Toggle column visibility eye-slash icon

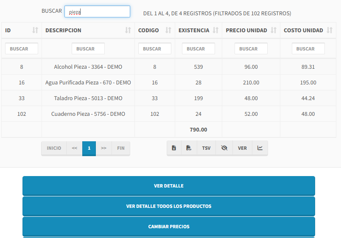point(224,148)
